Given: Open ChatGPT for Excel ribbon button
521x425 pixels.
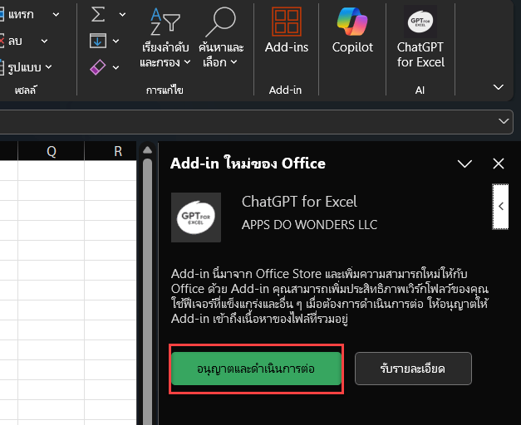Looking at the screenshot, I should click(420, 37).
